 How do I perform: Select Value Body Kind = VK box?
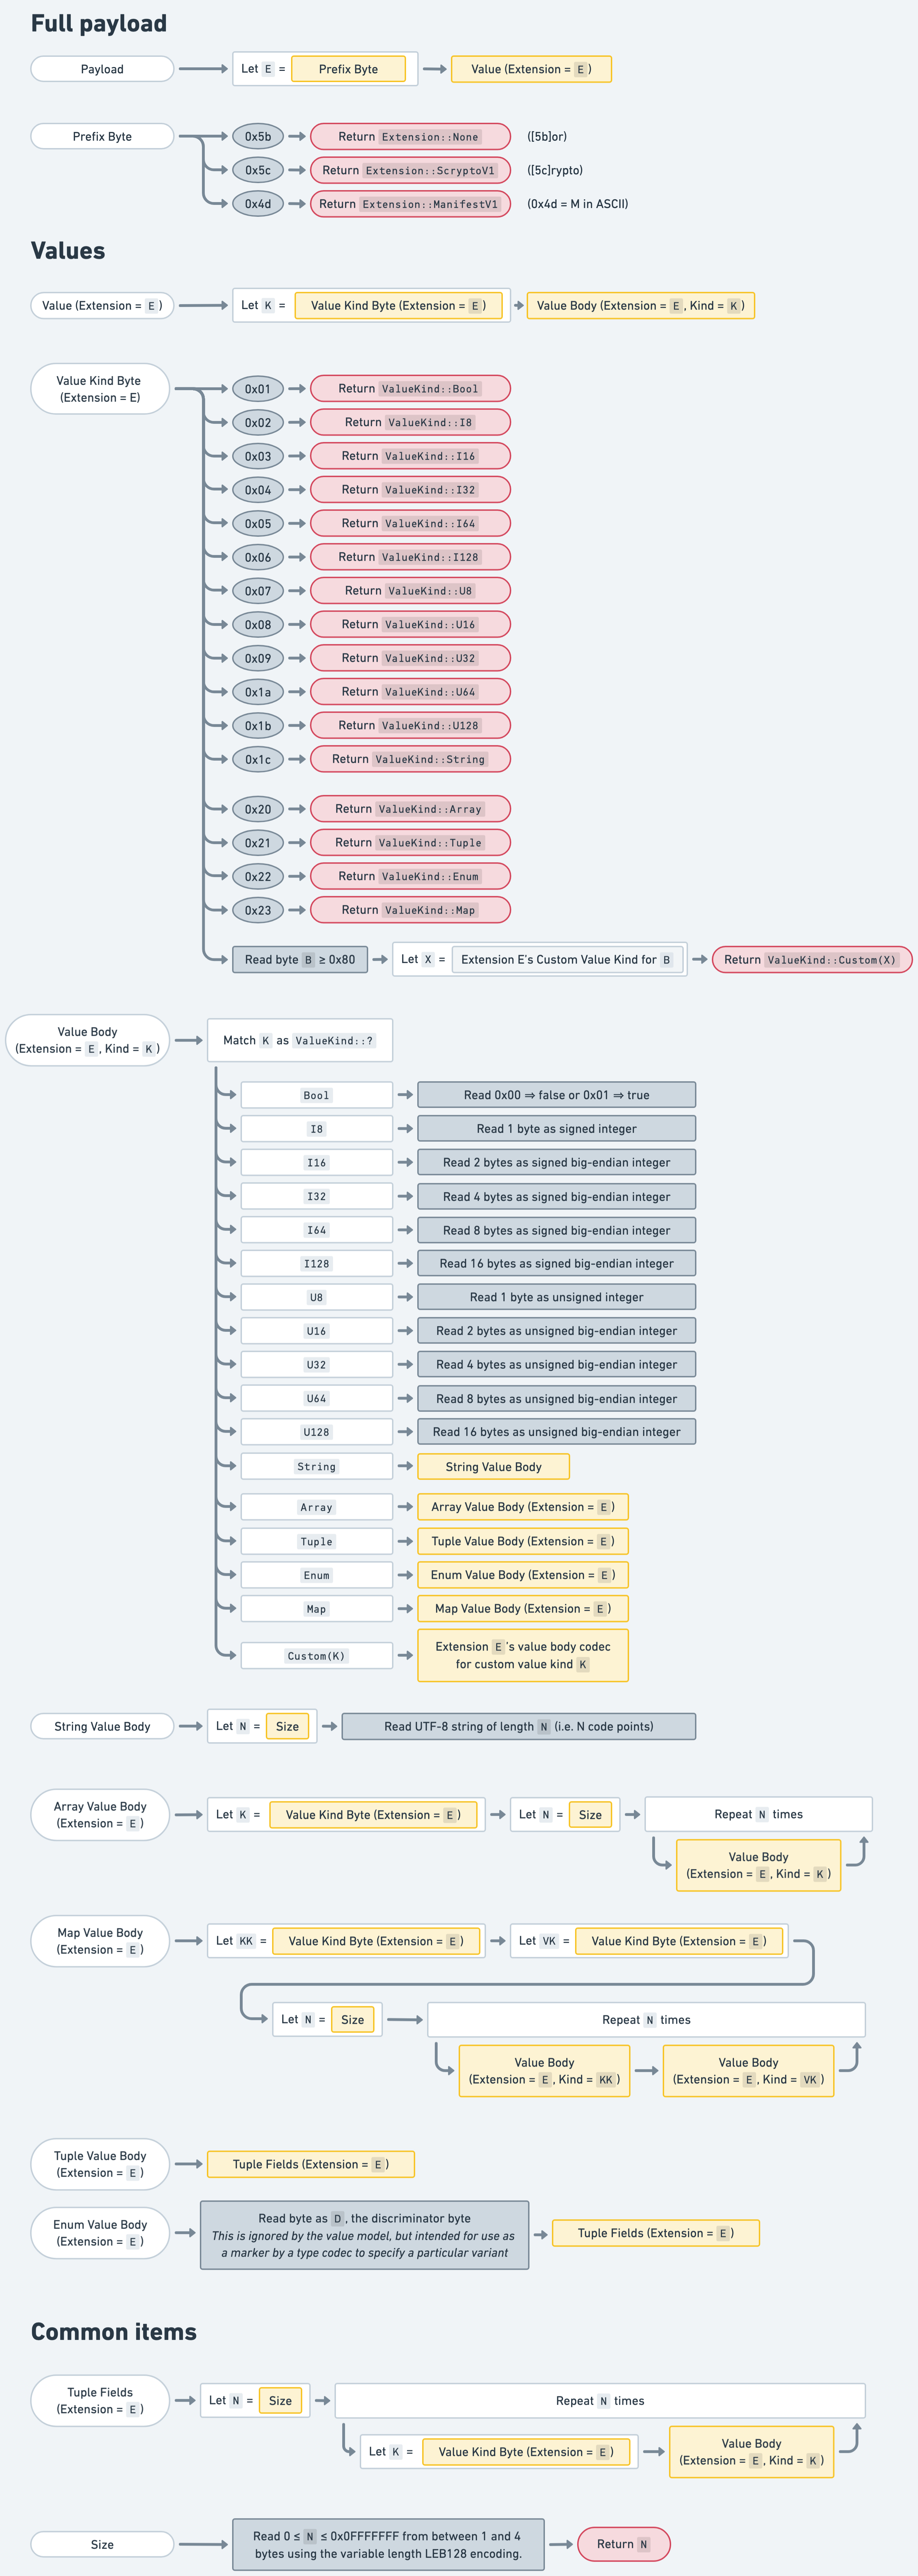tap(748, 2071)
